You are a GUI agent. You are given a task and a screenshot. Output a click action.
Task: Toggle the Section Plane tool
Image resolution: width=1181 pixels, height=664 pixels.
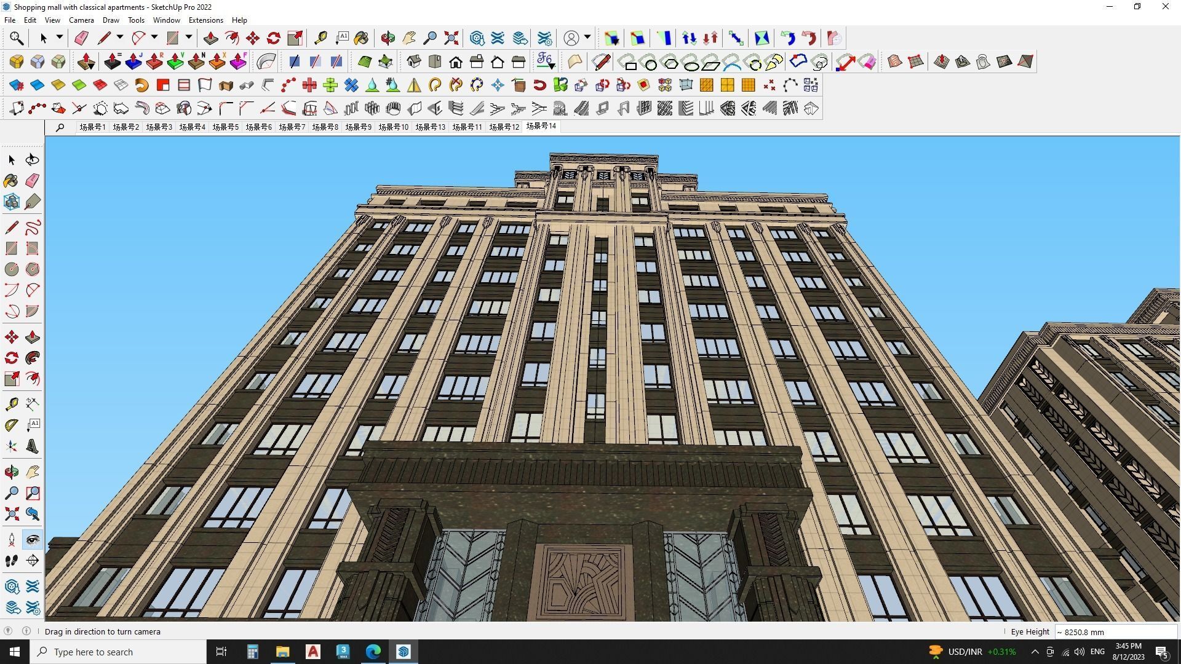[x=33, y=561]
